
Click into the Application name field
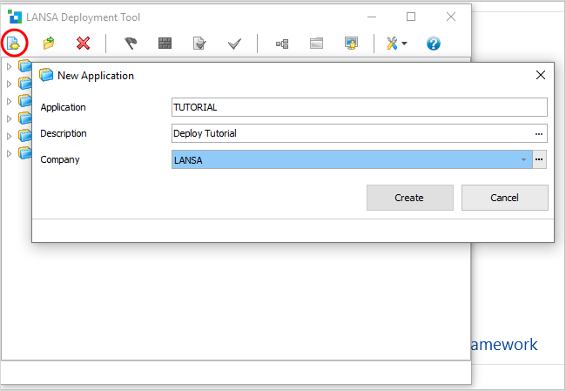point(359,107)
